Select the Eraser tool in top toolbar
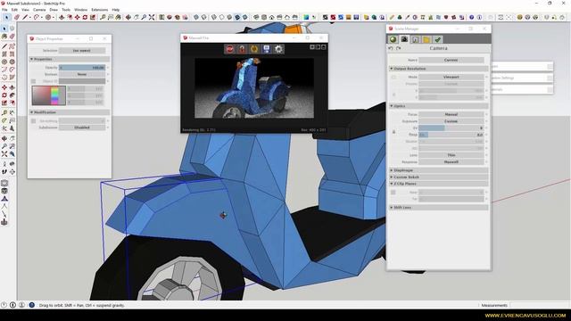 17,17
